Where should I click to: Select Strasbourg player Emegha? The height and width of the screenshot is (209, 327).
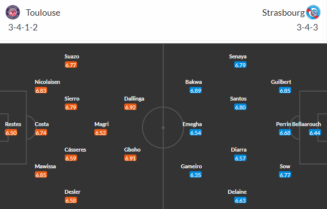point(192,124)
